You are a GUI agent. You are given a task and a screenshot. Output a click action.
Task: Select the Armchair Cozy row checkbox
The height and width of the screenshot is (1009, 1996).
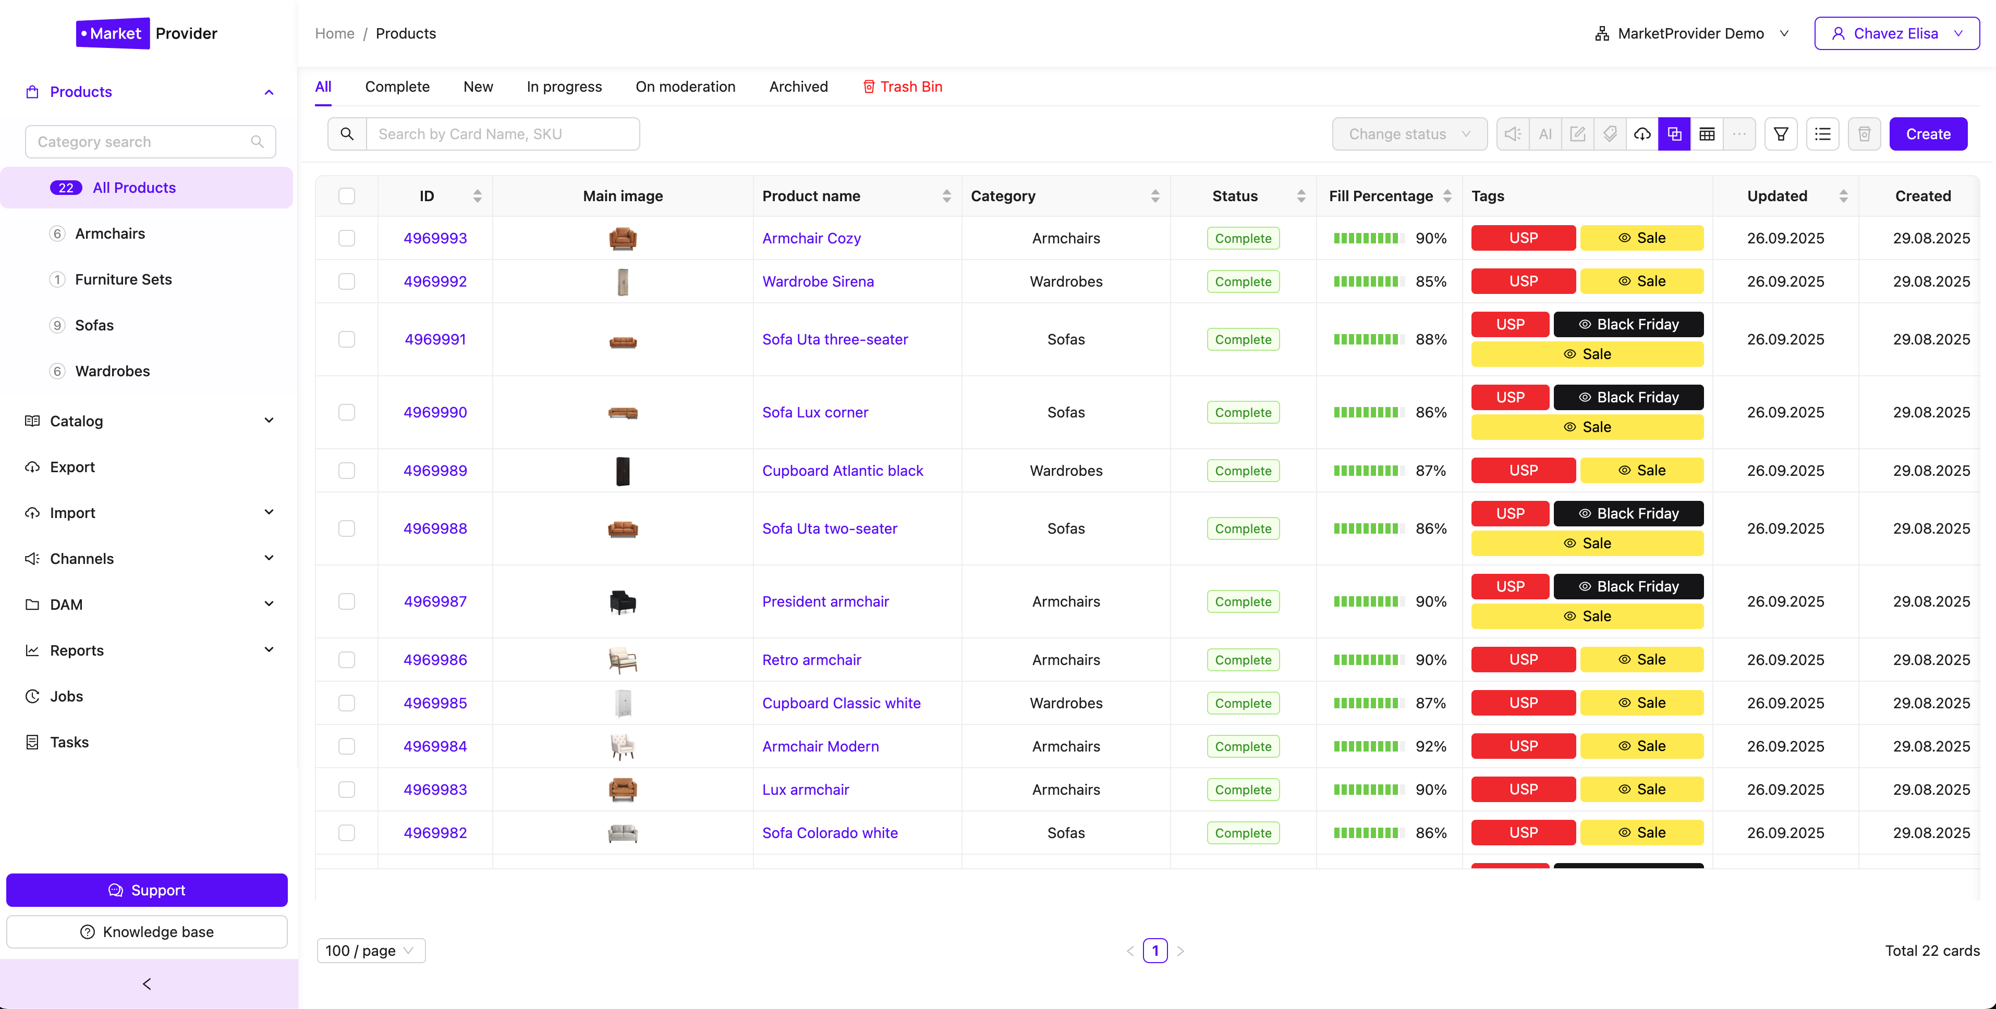[x=346, y=239]
